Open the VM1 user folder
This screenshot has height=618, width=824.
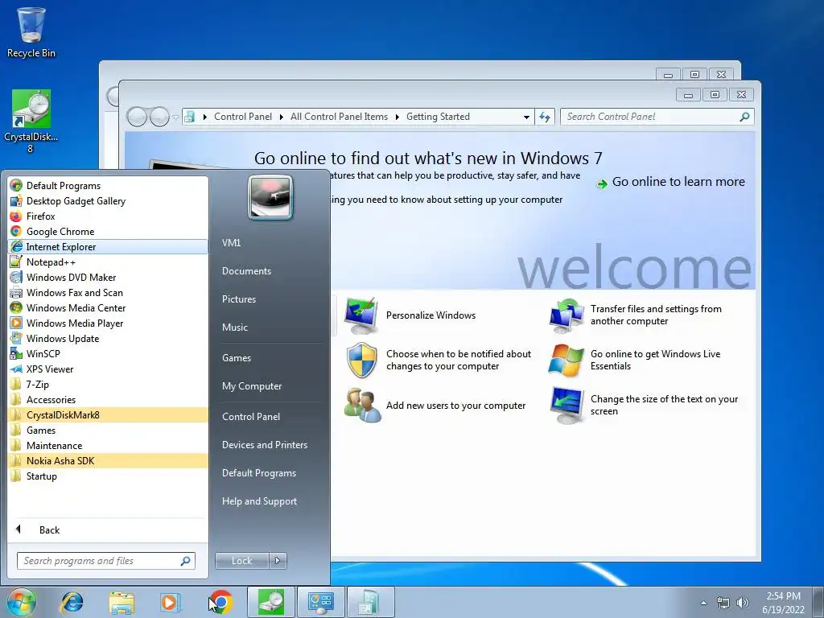231,242
